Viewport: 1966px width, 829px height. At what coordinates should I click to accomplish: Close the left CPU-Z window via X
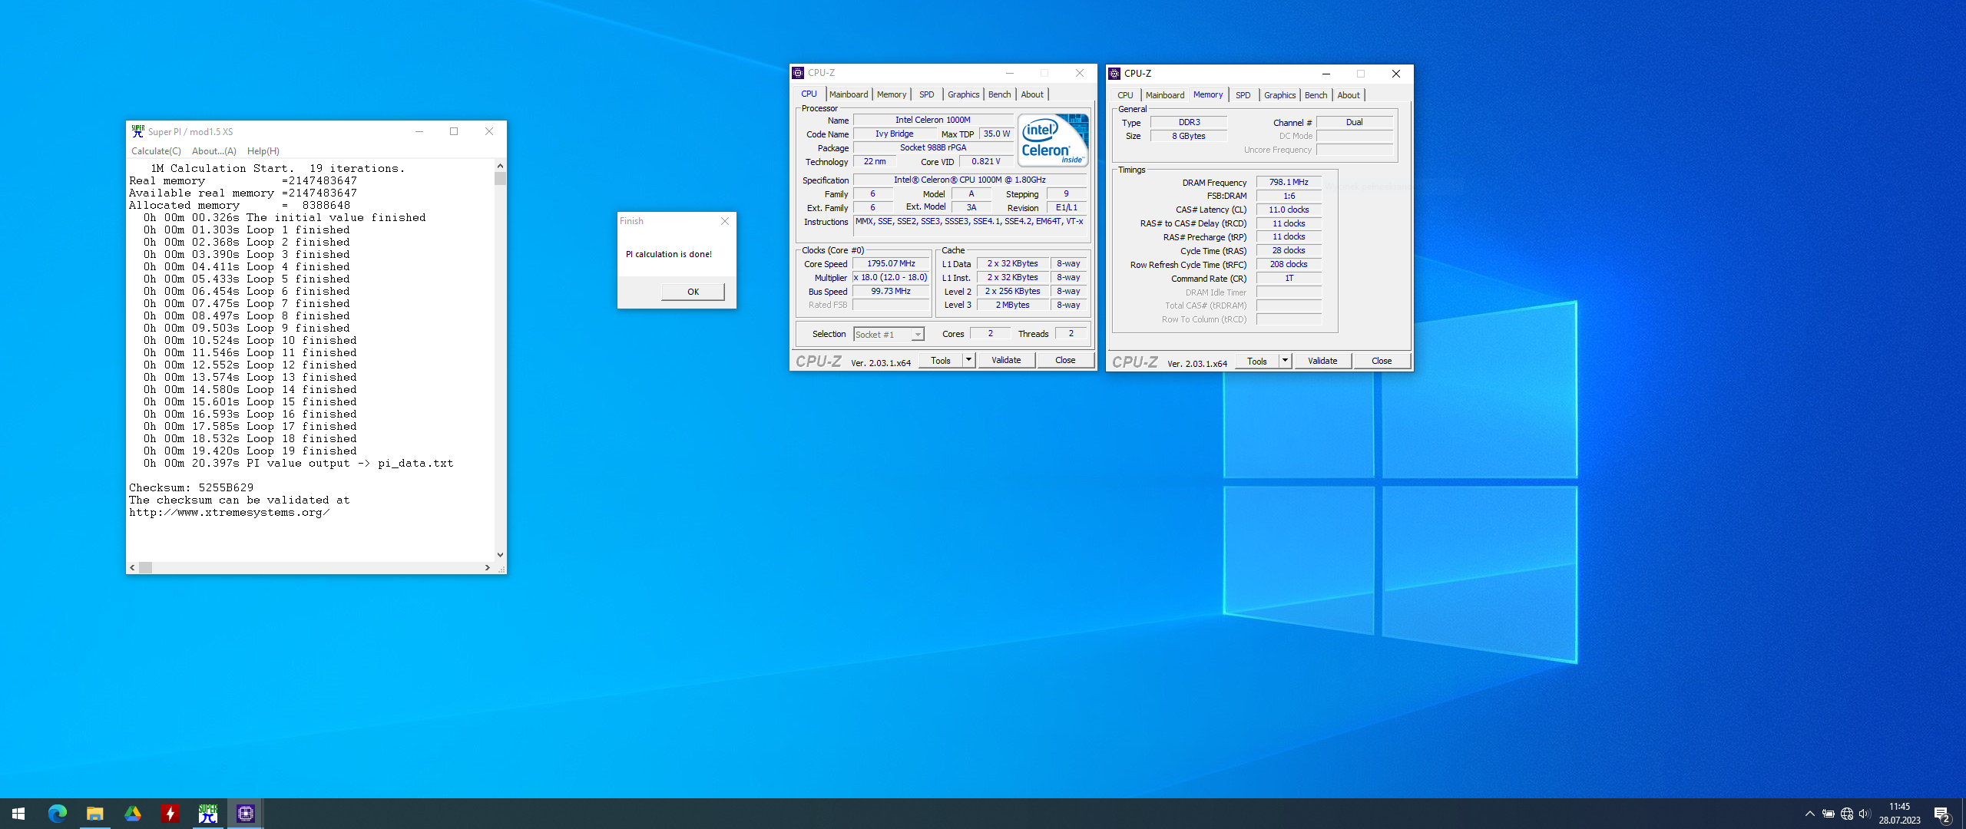[x=1080, y=73]
